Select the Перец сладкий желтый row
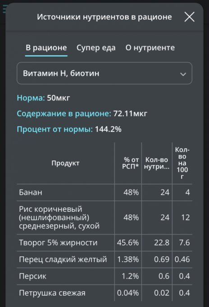This screenshot has width=209, height=307. click(104, 260)
